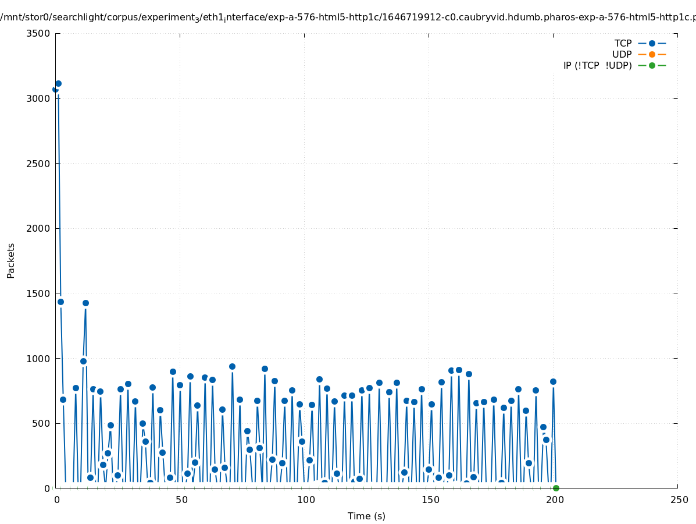Click the 150 x-axis tick label
The width and height of the screenshot is (696, 524).
430,500
